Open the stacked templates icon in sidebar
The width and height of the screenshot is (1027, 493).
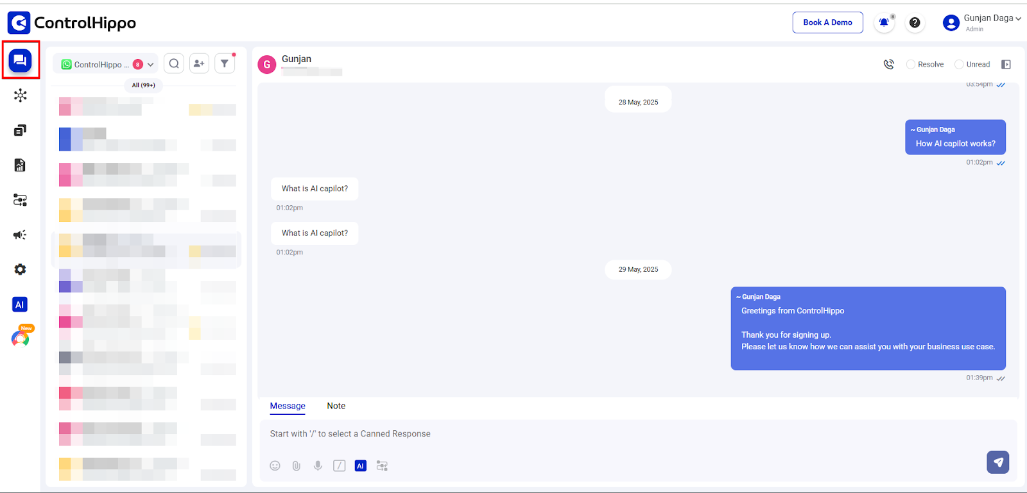click(x=21, y=130)
